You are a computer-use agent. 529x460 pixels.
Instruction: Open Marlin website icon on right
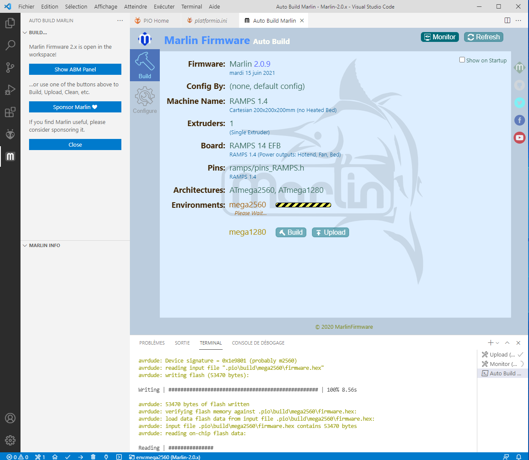pos(519,68)
